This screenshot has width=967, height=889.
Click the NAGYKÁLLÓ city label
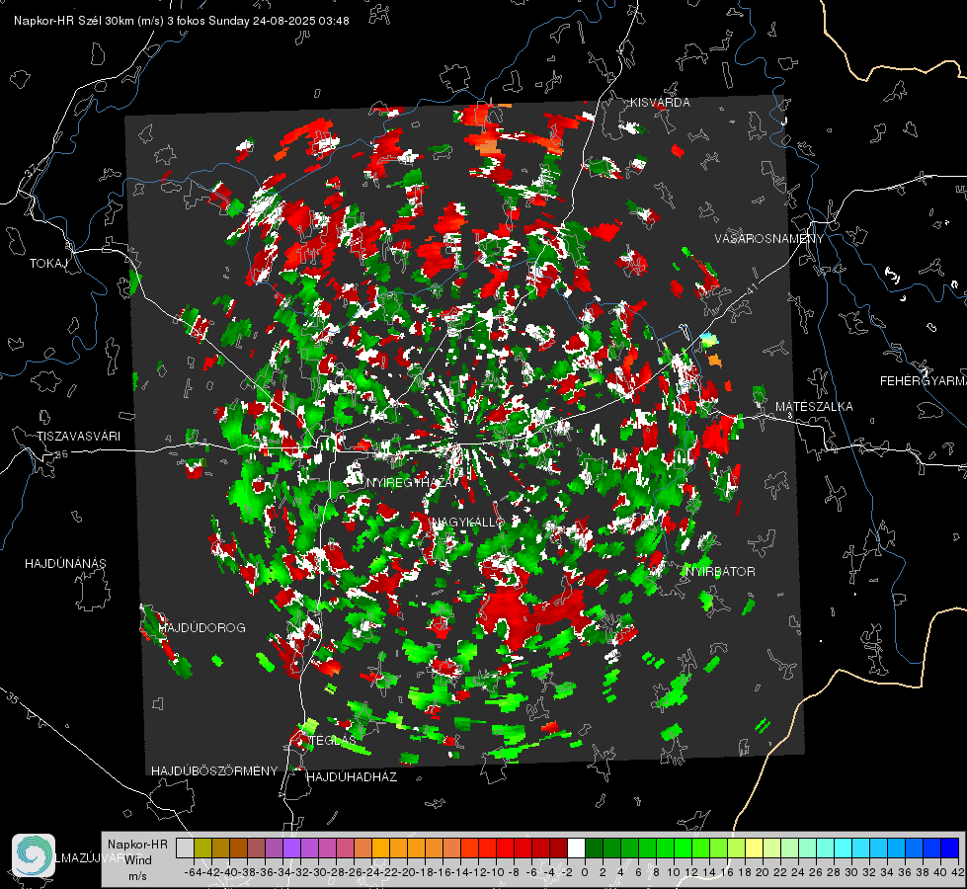coord(469,523)
